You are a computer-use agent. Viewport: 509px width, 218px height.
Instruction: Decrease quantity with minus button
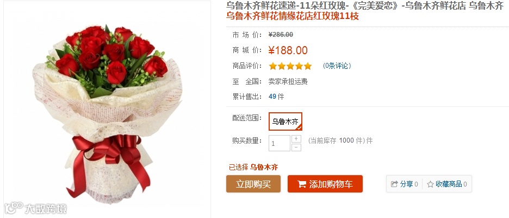tap(296, 148)
